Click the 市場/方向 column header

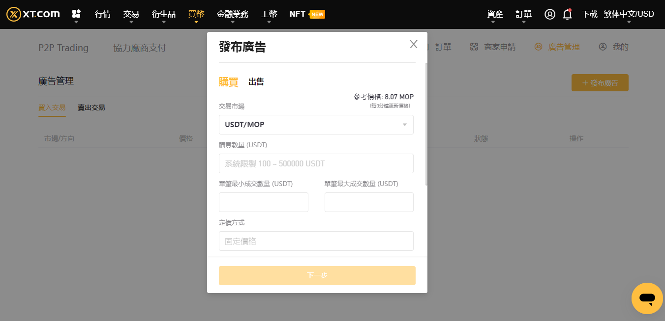click(x=60, y=138)
